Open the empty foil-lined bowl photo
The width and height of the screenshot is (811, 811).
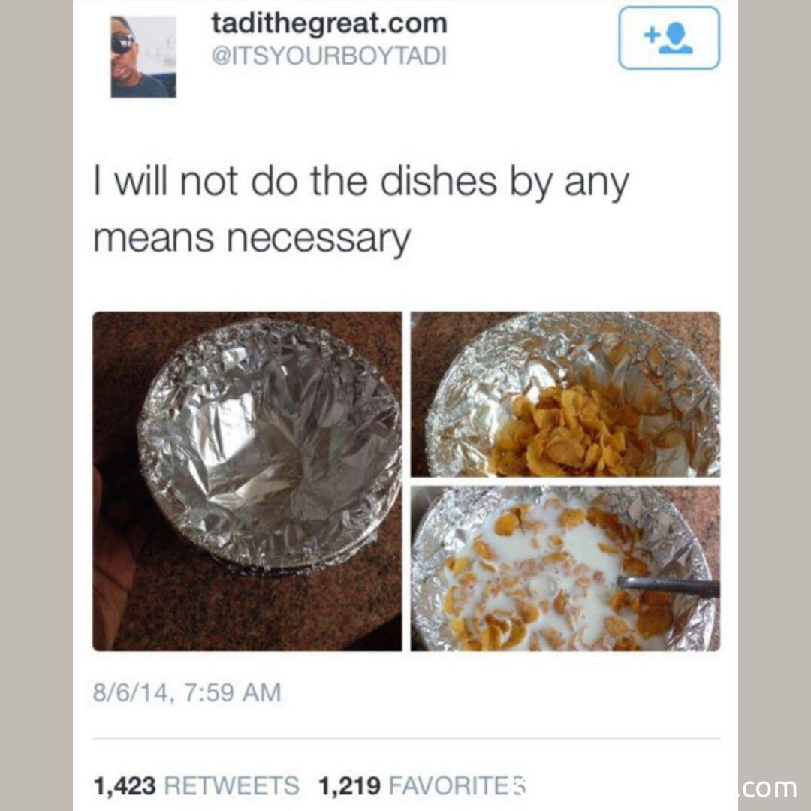pos(247,481)
